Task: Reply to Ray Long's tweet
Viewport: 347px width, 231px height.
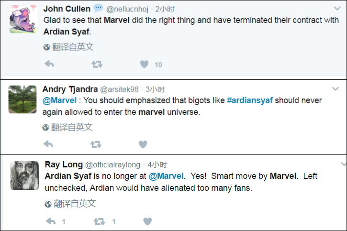Action: point(51,221)
